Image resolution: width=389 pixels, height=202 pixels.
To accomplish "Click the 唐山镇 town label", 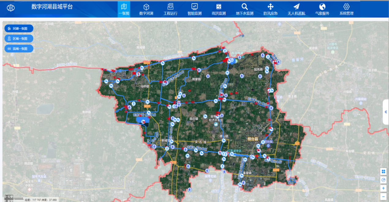I will click(224, 136).
